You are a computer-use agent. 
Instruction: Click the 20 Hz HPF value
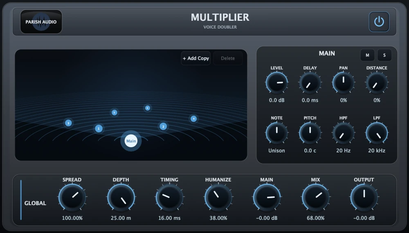point(343,151)
